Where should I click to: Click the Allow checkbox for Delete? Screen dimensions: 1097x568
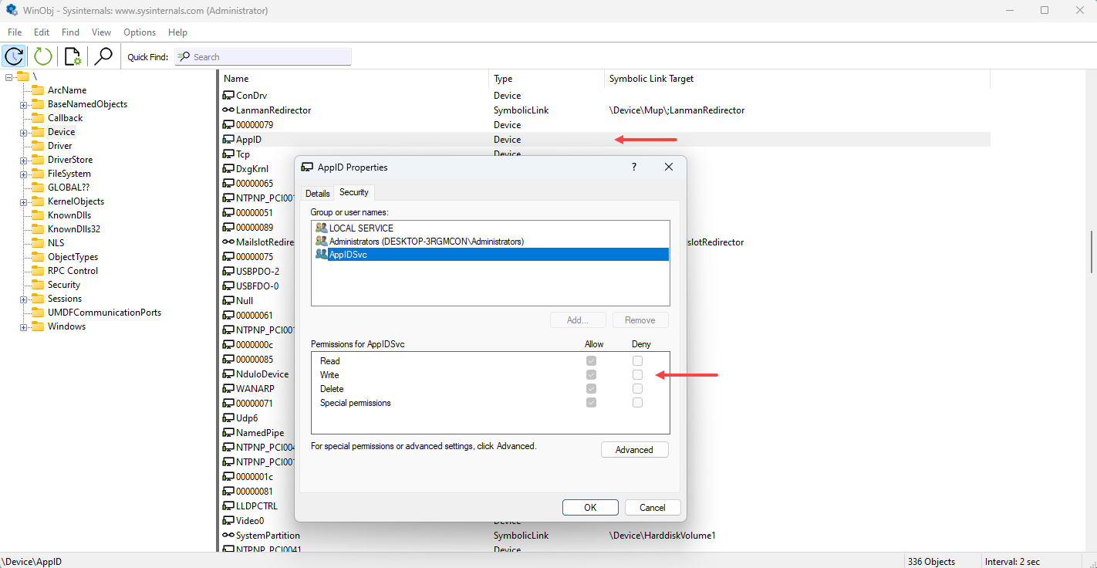(x=591, y=389)
